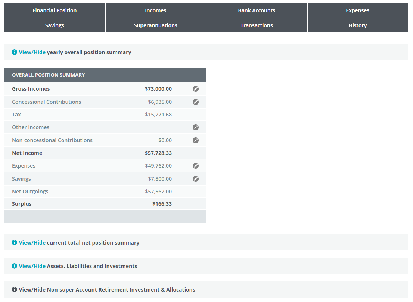Edit the Gross Incomes value using the pencil icon
This screenshot has height=302, width=413.
pyautogui.click(x=196, y=89)
